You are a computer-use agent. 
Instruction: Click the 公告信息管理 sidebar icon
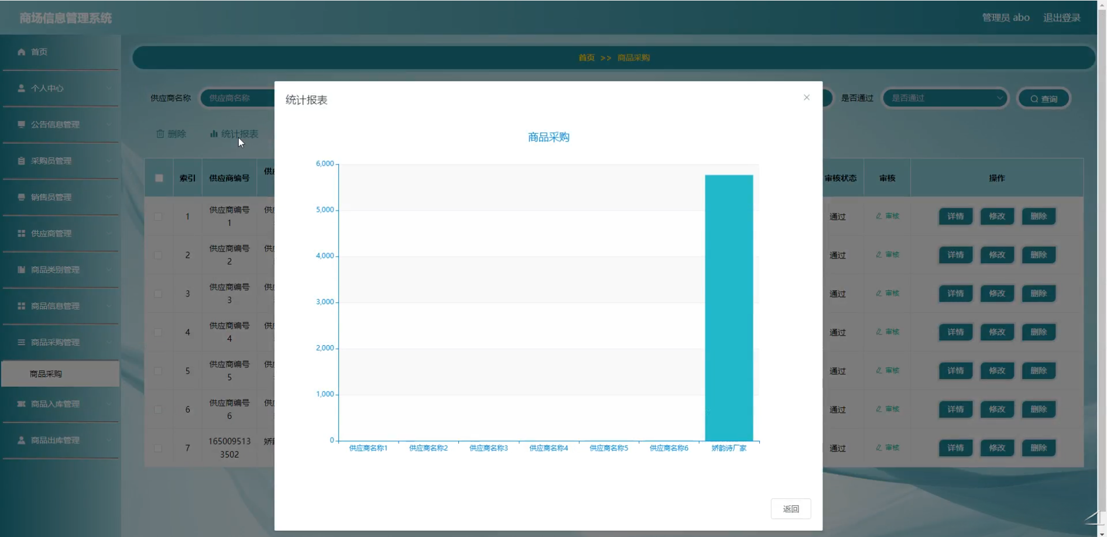pyautogui.click(x=22, y=125)
